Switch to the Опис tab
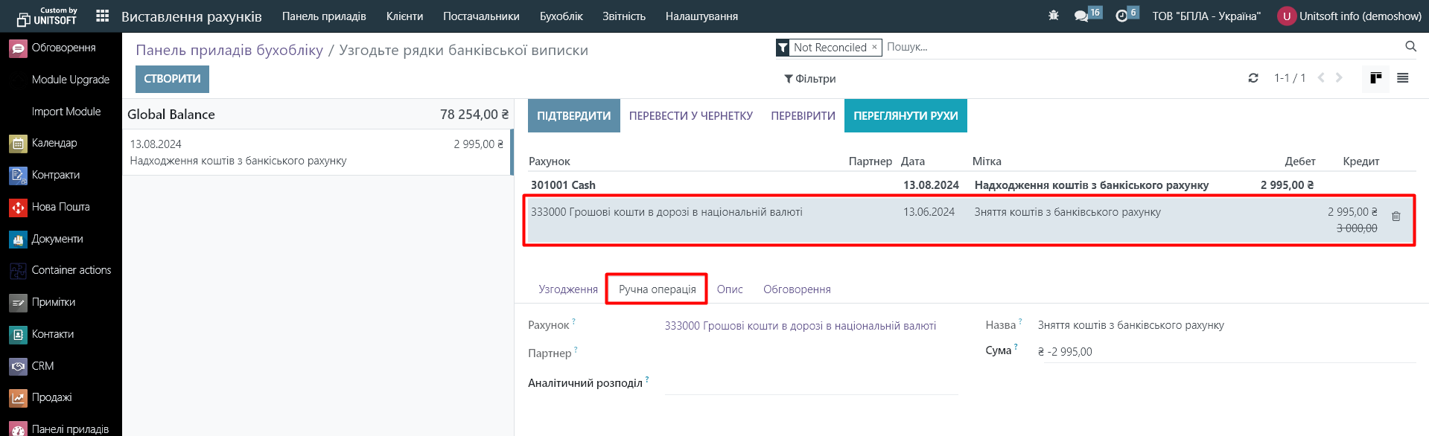Image resolution: width=1429 pixels, height=436 pixels. (729, 289)
